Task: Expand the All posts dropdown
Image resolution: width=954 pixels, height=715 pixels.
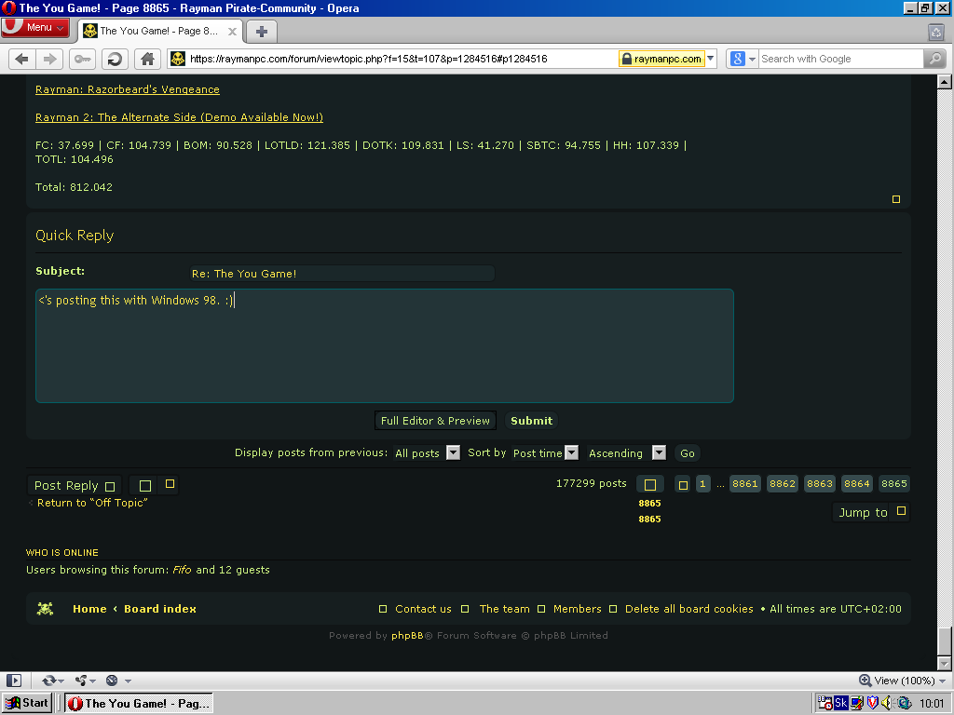Action: [426, 453]
